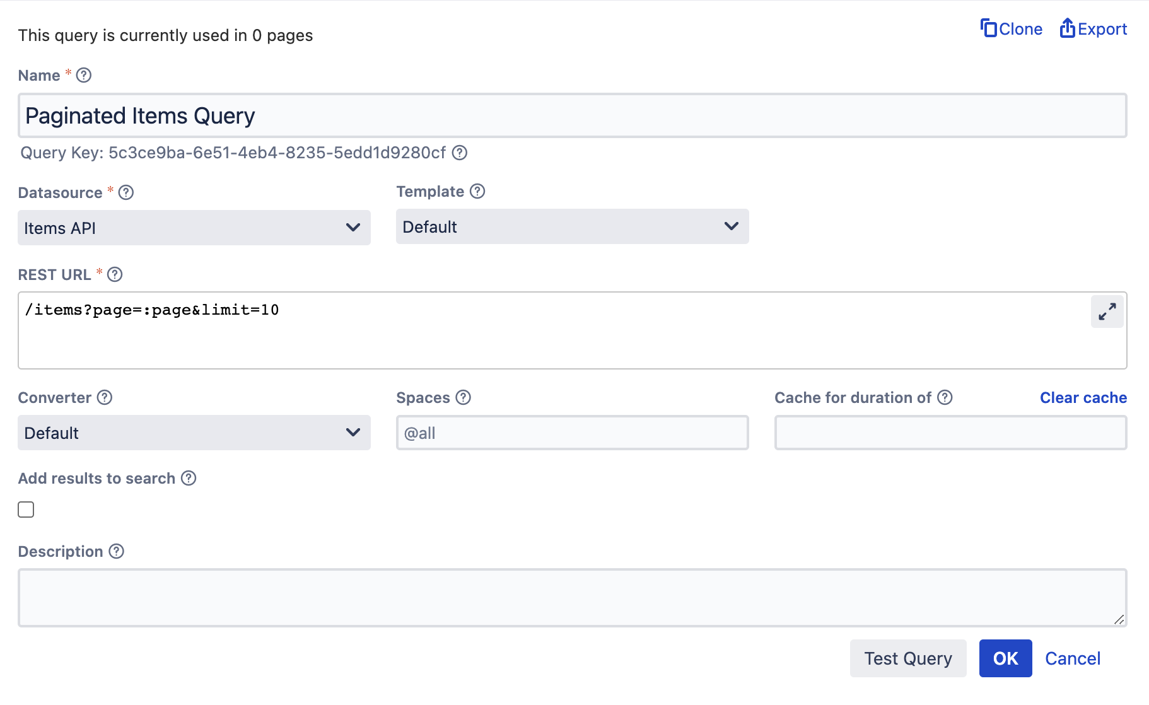Click the help icon next to Name
This screenshot has width=1149, height=705.
(x=84, y=75)
